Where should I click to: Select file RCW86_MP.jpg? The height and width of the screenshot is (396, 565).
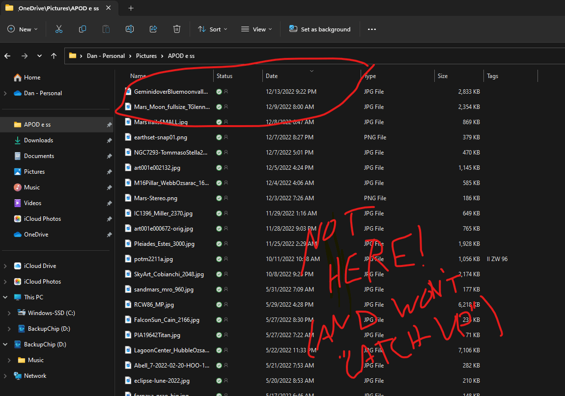154,305
